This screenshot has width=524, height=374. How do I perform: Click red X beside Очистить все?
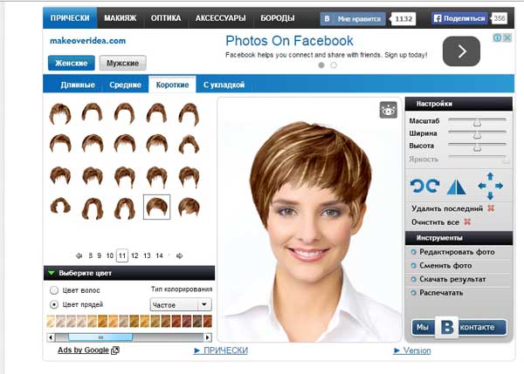coord(469,223)
